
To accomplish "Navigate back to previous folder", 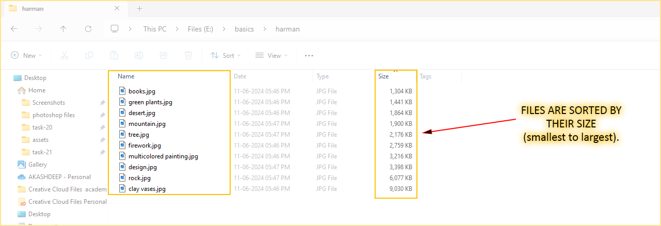I will pos(14,29).
